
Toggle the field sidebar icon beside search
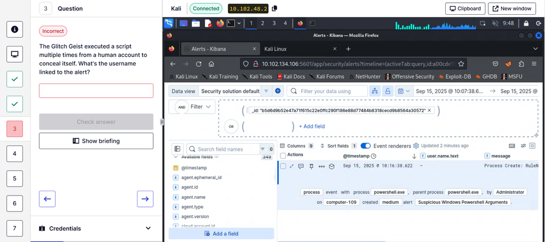tap(177, 149)
